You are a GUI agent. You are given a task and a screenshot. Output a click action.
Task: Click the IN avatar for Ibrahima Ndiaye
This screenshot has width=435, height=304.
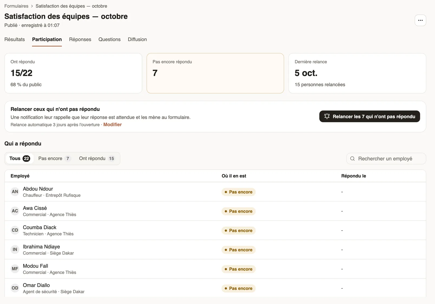tap(15, 250)
